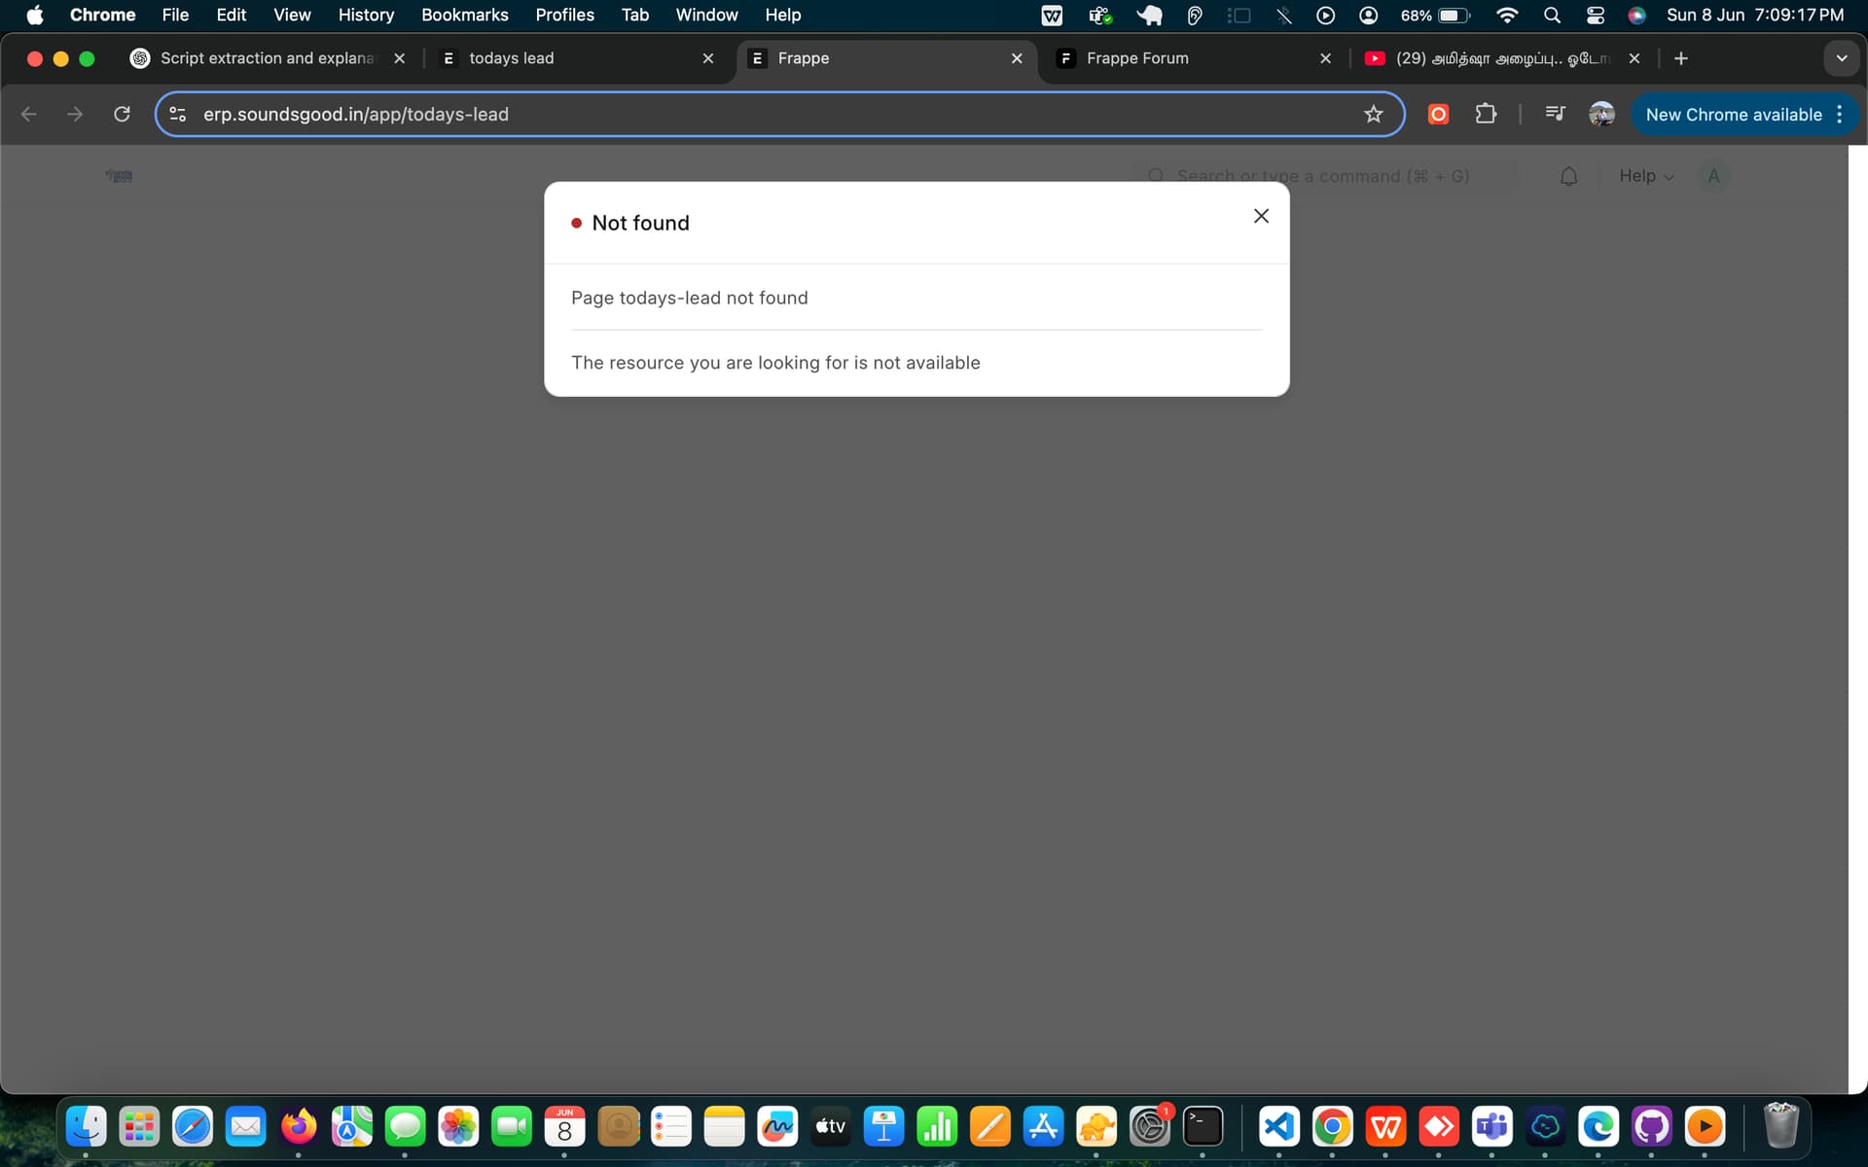Bookmark this page with the star icon
Screen dimensions: 1868x1167
click(1373, 114)
